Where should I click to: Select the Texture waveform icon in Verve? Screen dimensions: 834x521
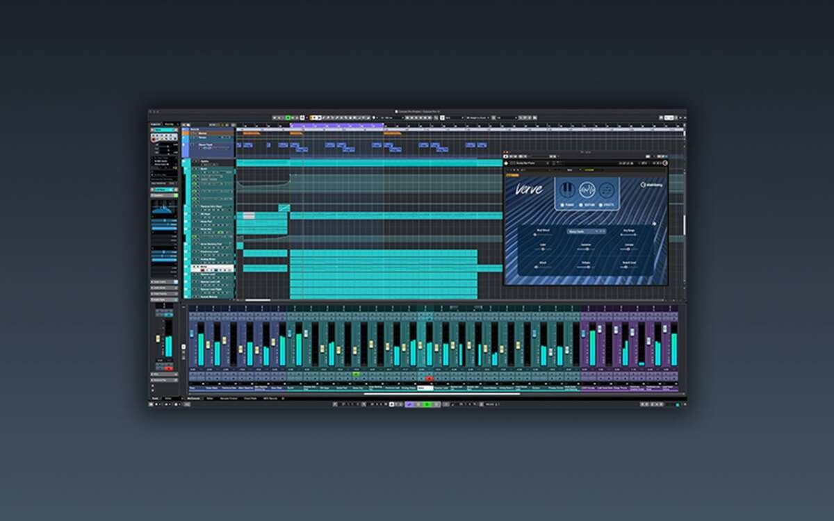[587, 189]
